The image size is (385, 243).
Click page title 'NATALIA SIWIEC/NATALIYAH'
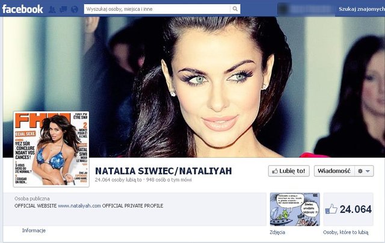click(163, 171)
